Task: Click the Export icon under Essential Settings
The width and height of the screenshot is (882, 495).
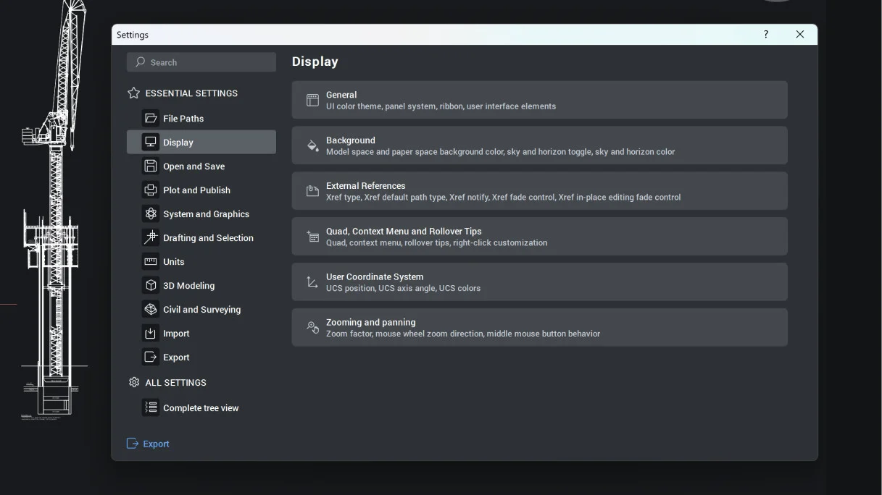Action: coord(151,357)
